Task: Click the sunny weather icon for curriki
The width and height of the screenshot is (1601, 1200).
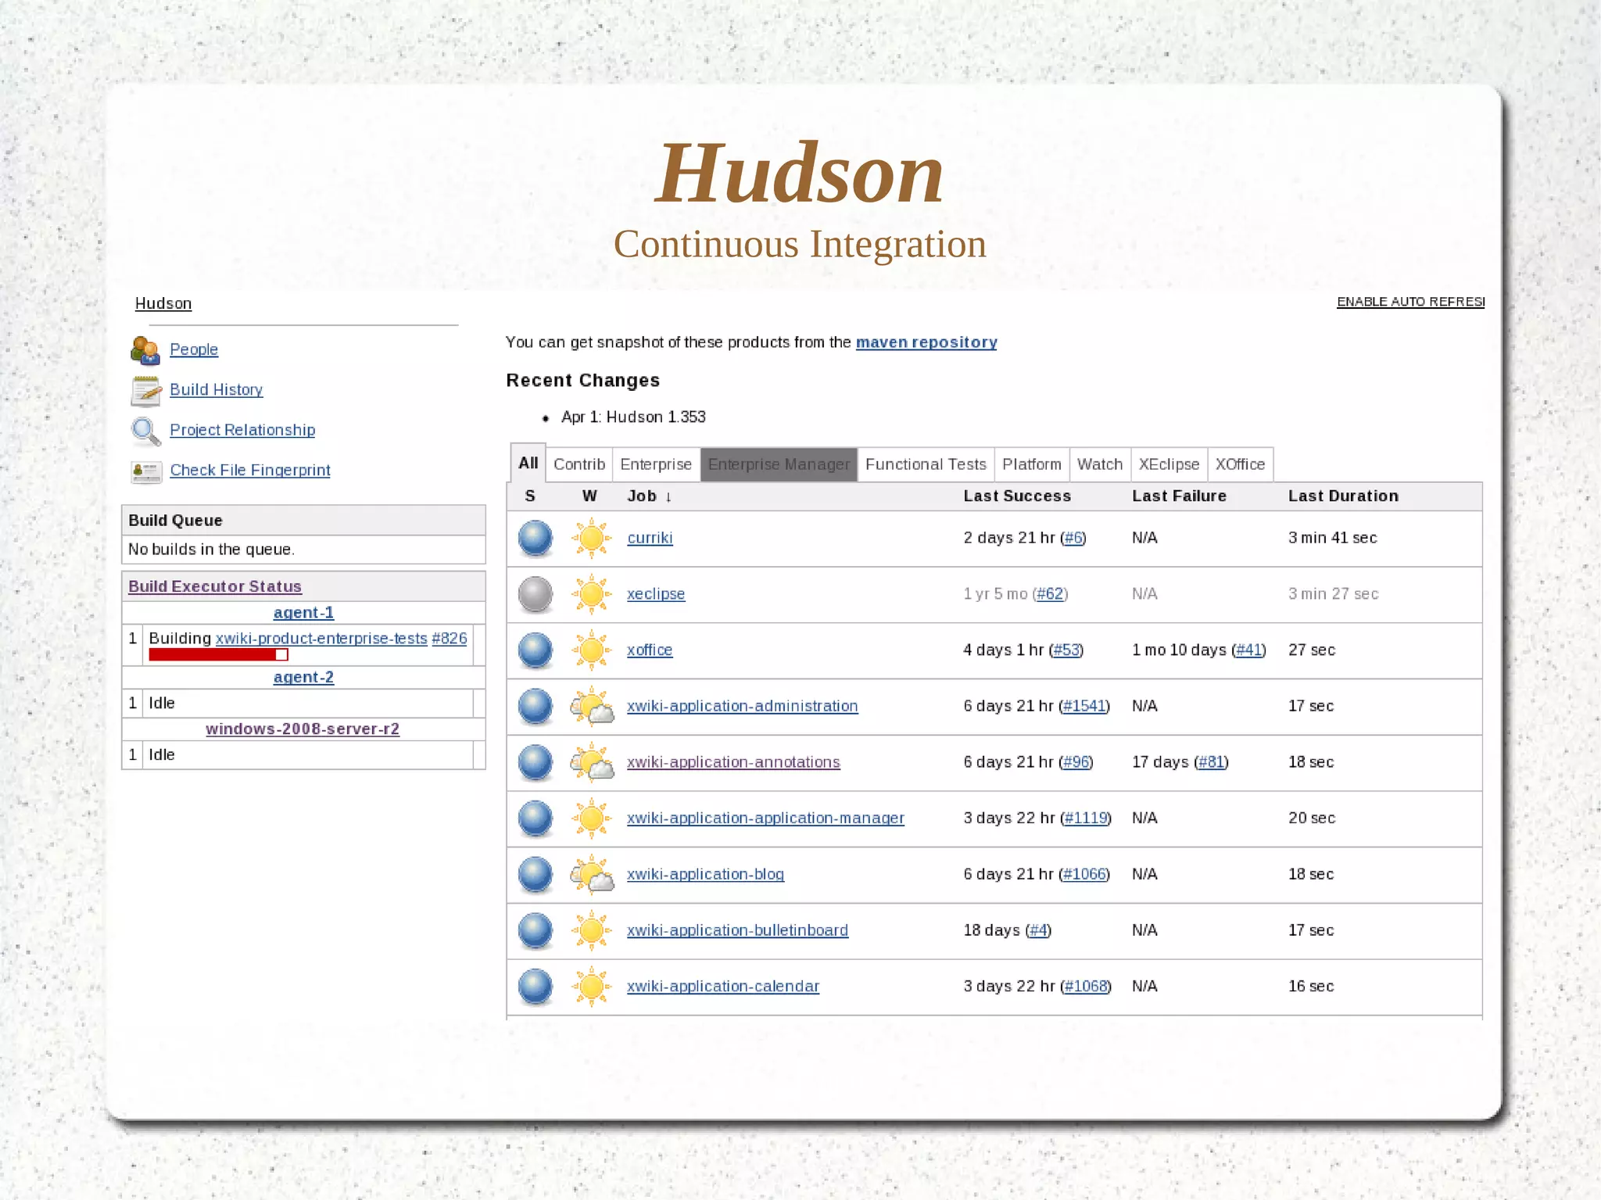Action: click(592, 539)
